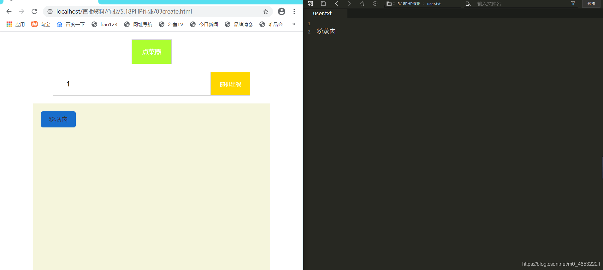Click the 预览 preview button
The width and height of the screenshot is (603, 270).
pyautogui.click(x=591, y=4)
